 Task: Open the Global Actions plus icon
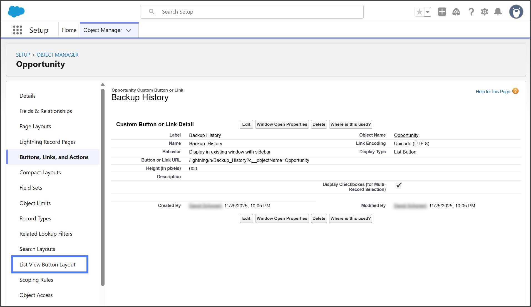tap(442, 12)
